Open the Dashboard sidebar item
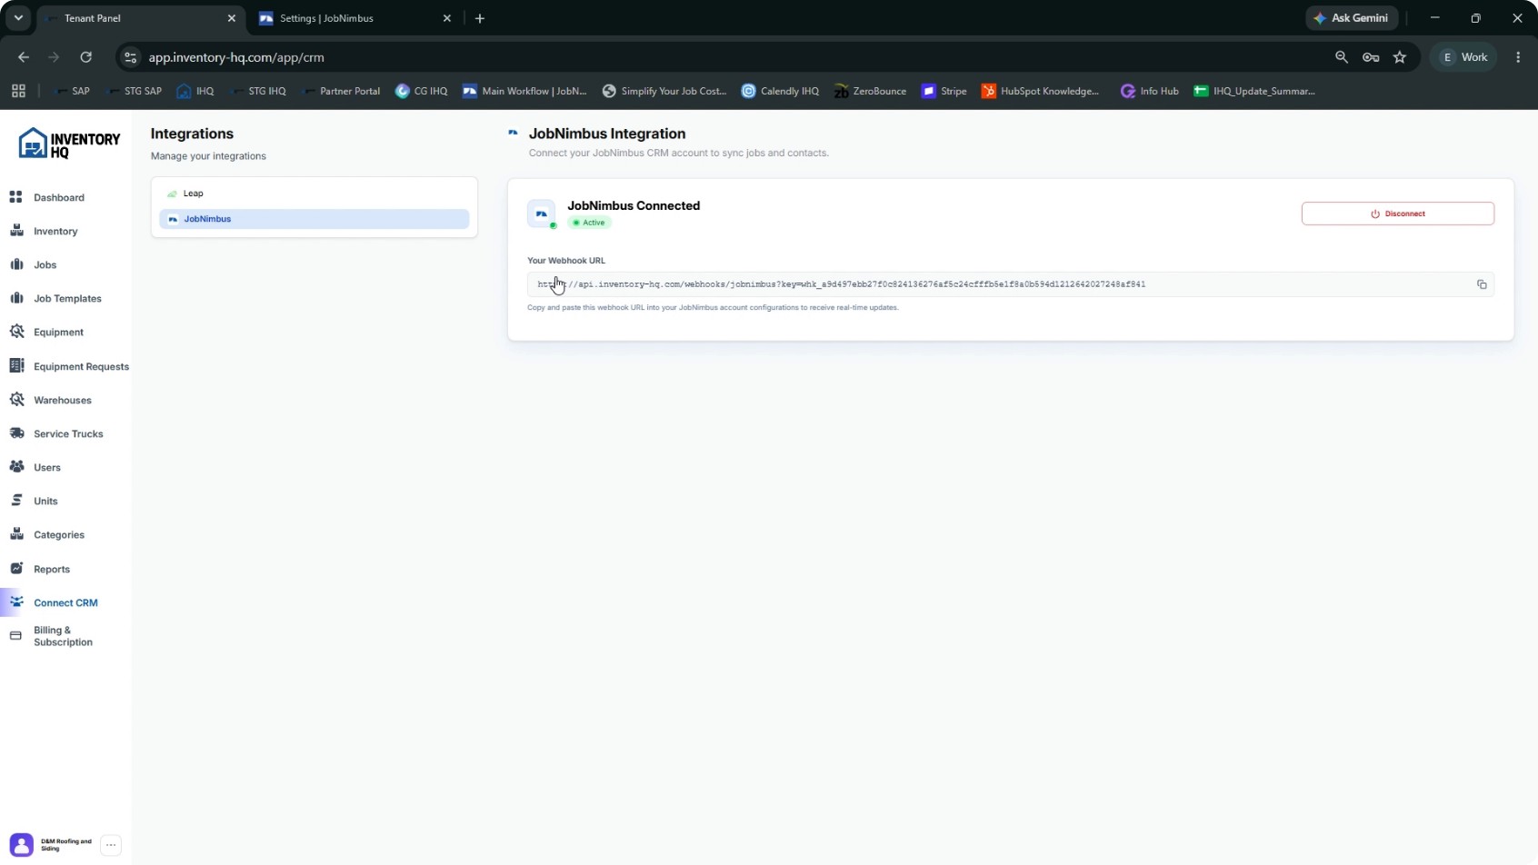Viewport: 1538px width, 865px height. coord(58,197)
